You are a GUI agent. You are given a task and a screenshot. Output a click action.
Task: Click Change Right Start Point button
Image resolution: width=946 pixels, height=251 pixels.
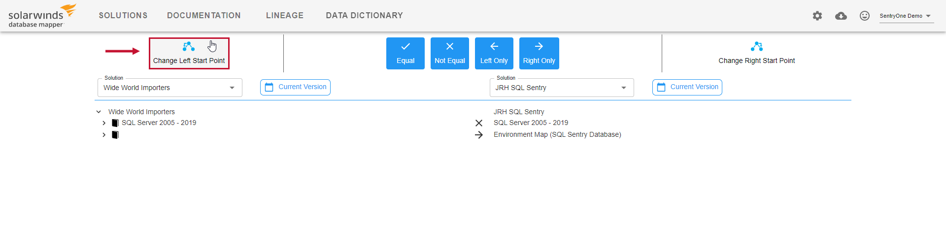click(x=757, y=53)
